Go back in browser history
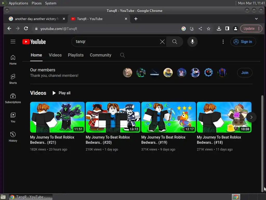 pos(9,29)
